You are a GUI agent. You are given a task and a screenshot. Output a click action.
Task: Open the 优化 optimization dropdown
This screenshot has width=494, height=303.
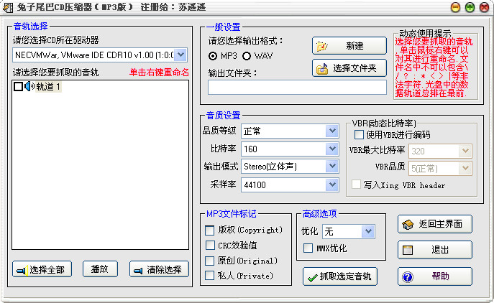[x=368, y=232]
